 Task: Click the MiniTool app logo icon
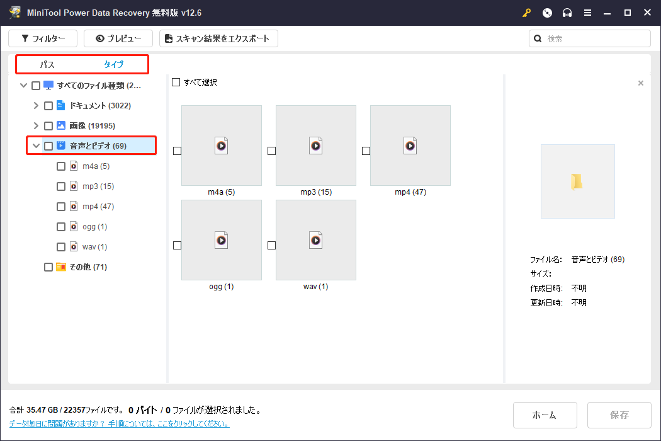(14, 12)
